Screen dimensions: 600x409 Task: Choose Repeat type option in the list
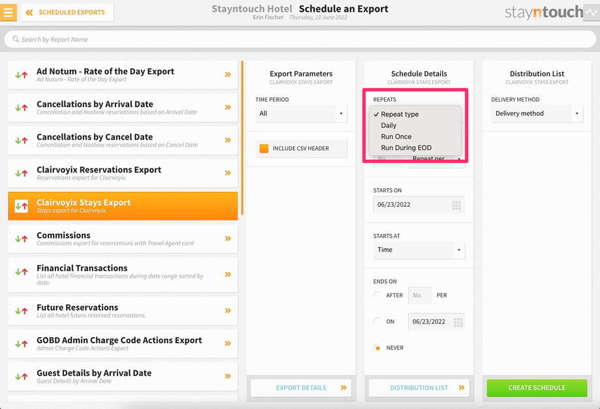[415, 114]
